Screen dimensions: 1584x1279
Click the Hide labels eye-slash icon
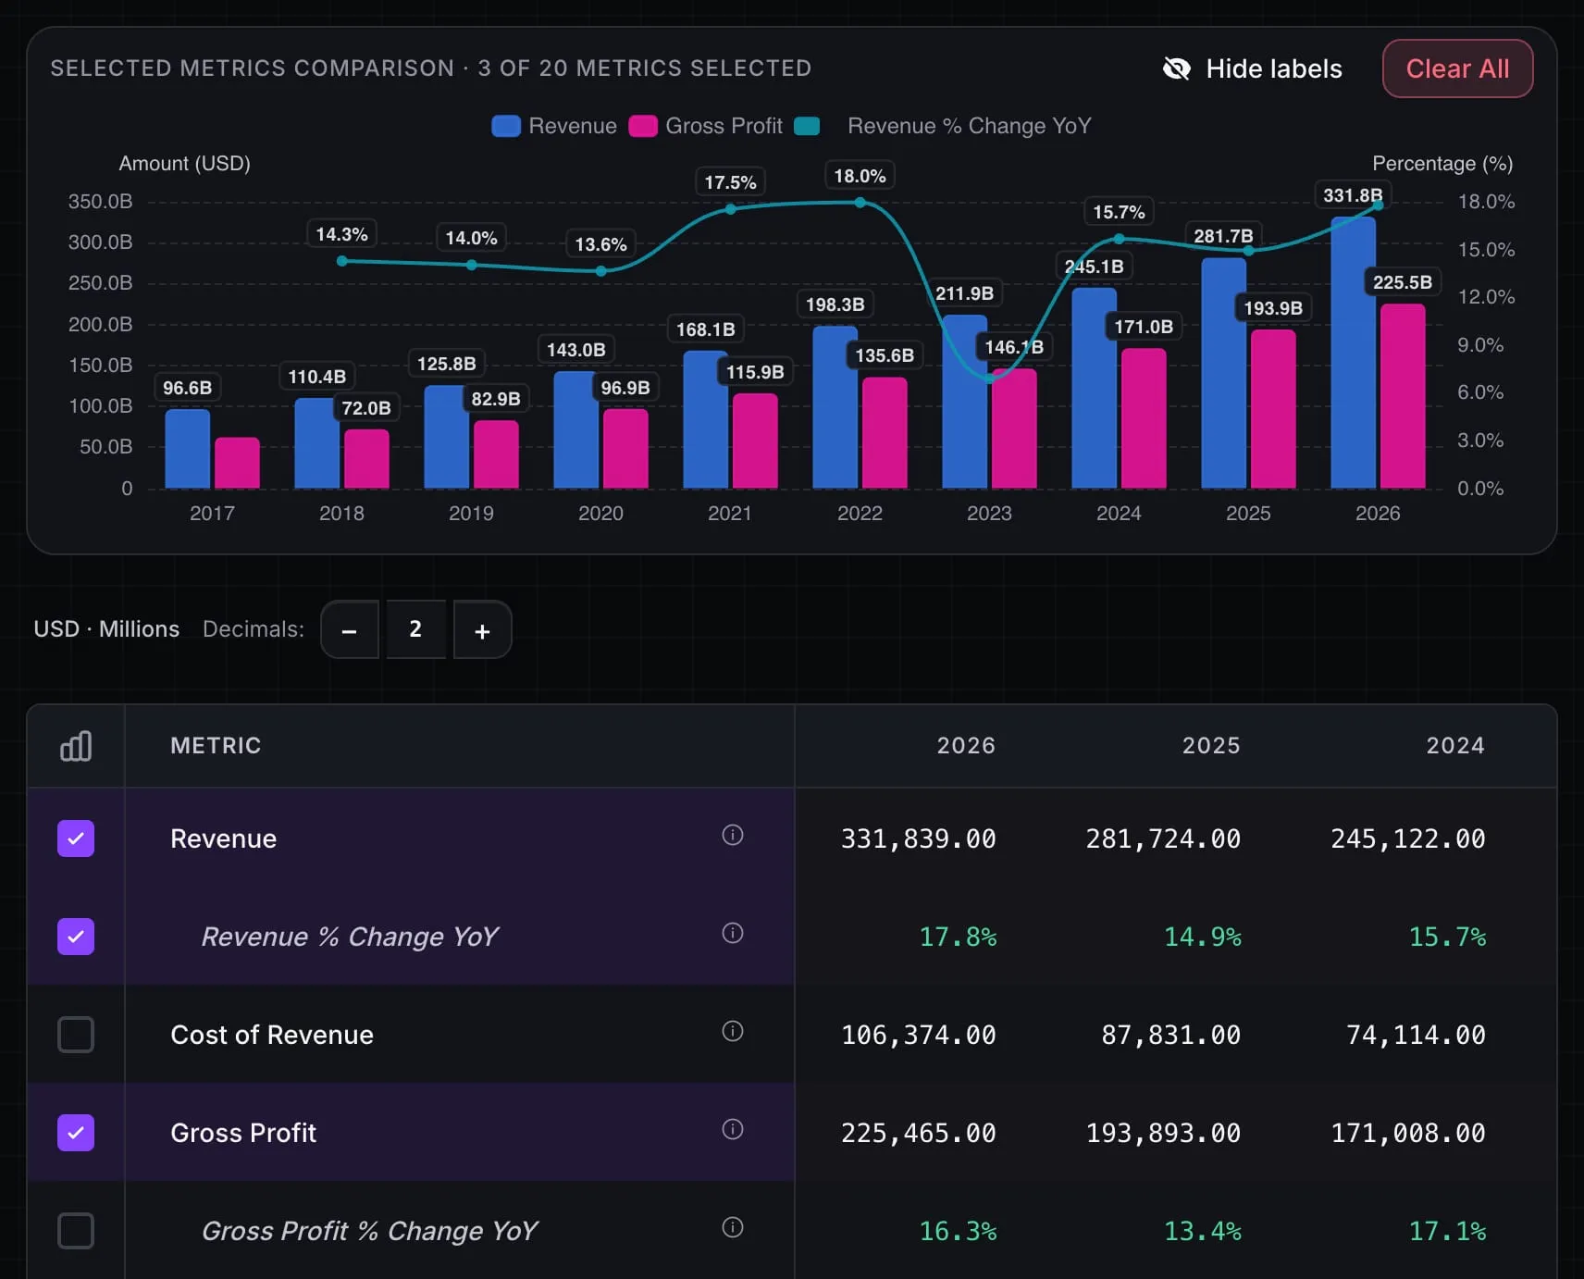pos(1176,68)
